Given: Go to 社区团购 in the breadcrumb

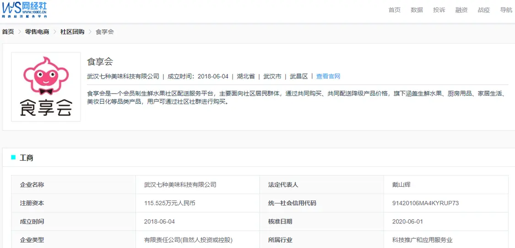Looking at the screenshot, I should pyautogui.click(x=72, y=32).
